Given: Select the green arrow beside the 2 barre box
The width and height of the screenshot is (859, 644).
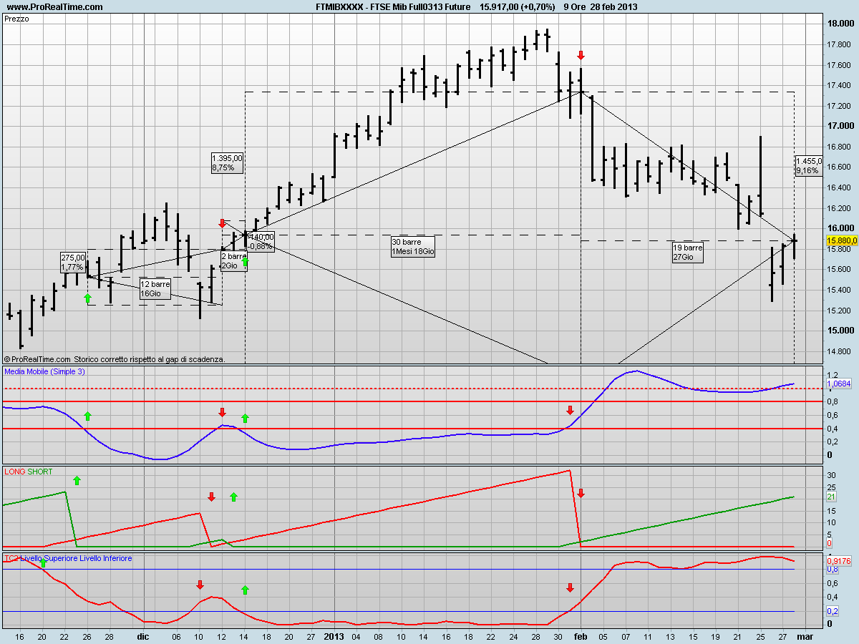Looking at the screenshot, I should point(245,262).
